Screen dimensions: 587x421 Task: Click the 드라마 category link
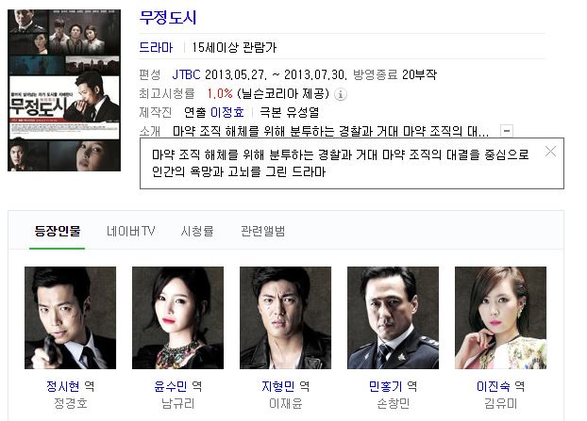coord(156,47)
